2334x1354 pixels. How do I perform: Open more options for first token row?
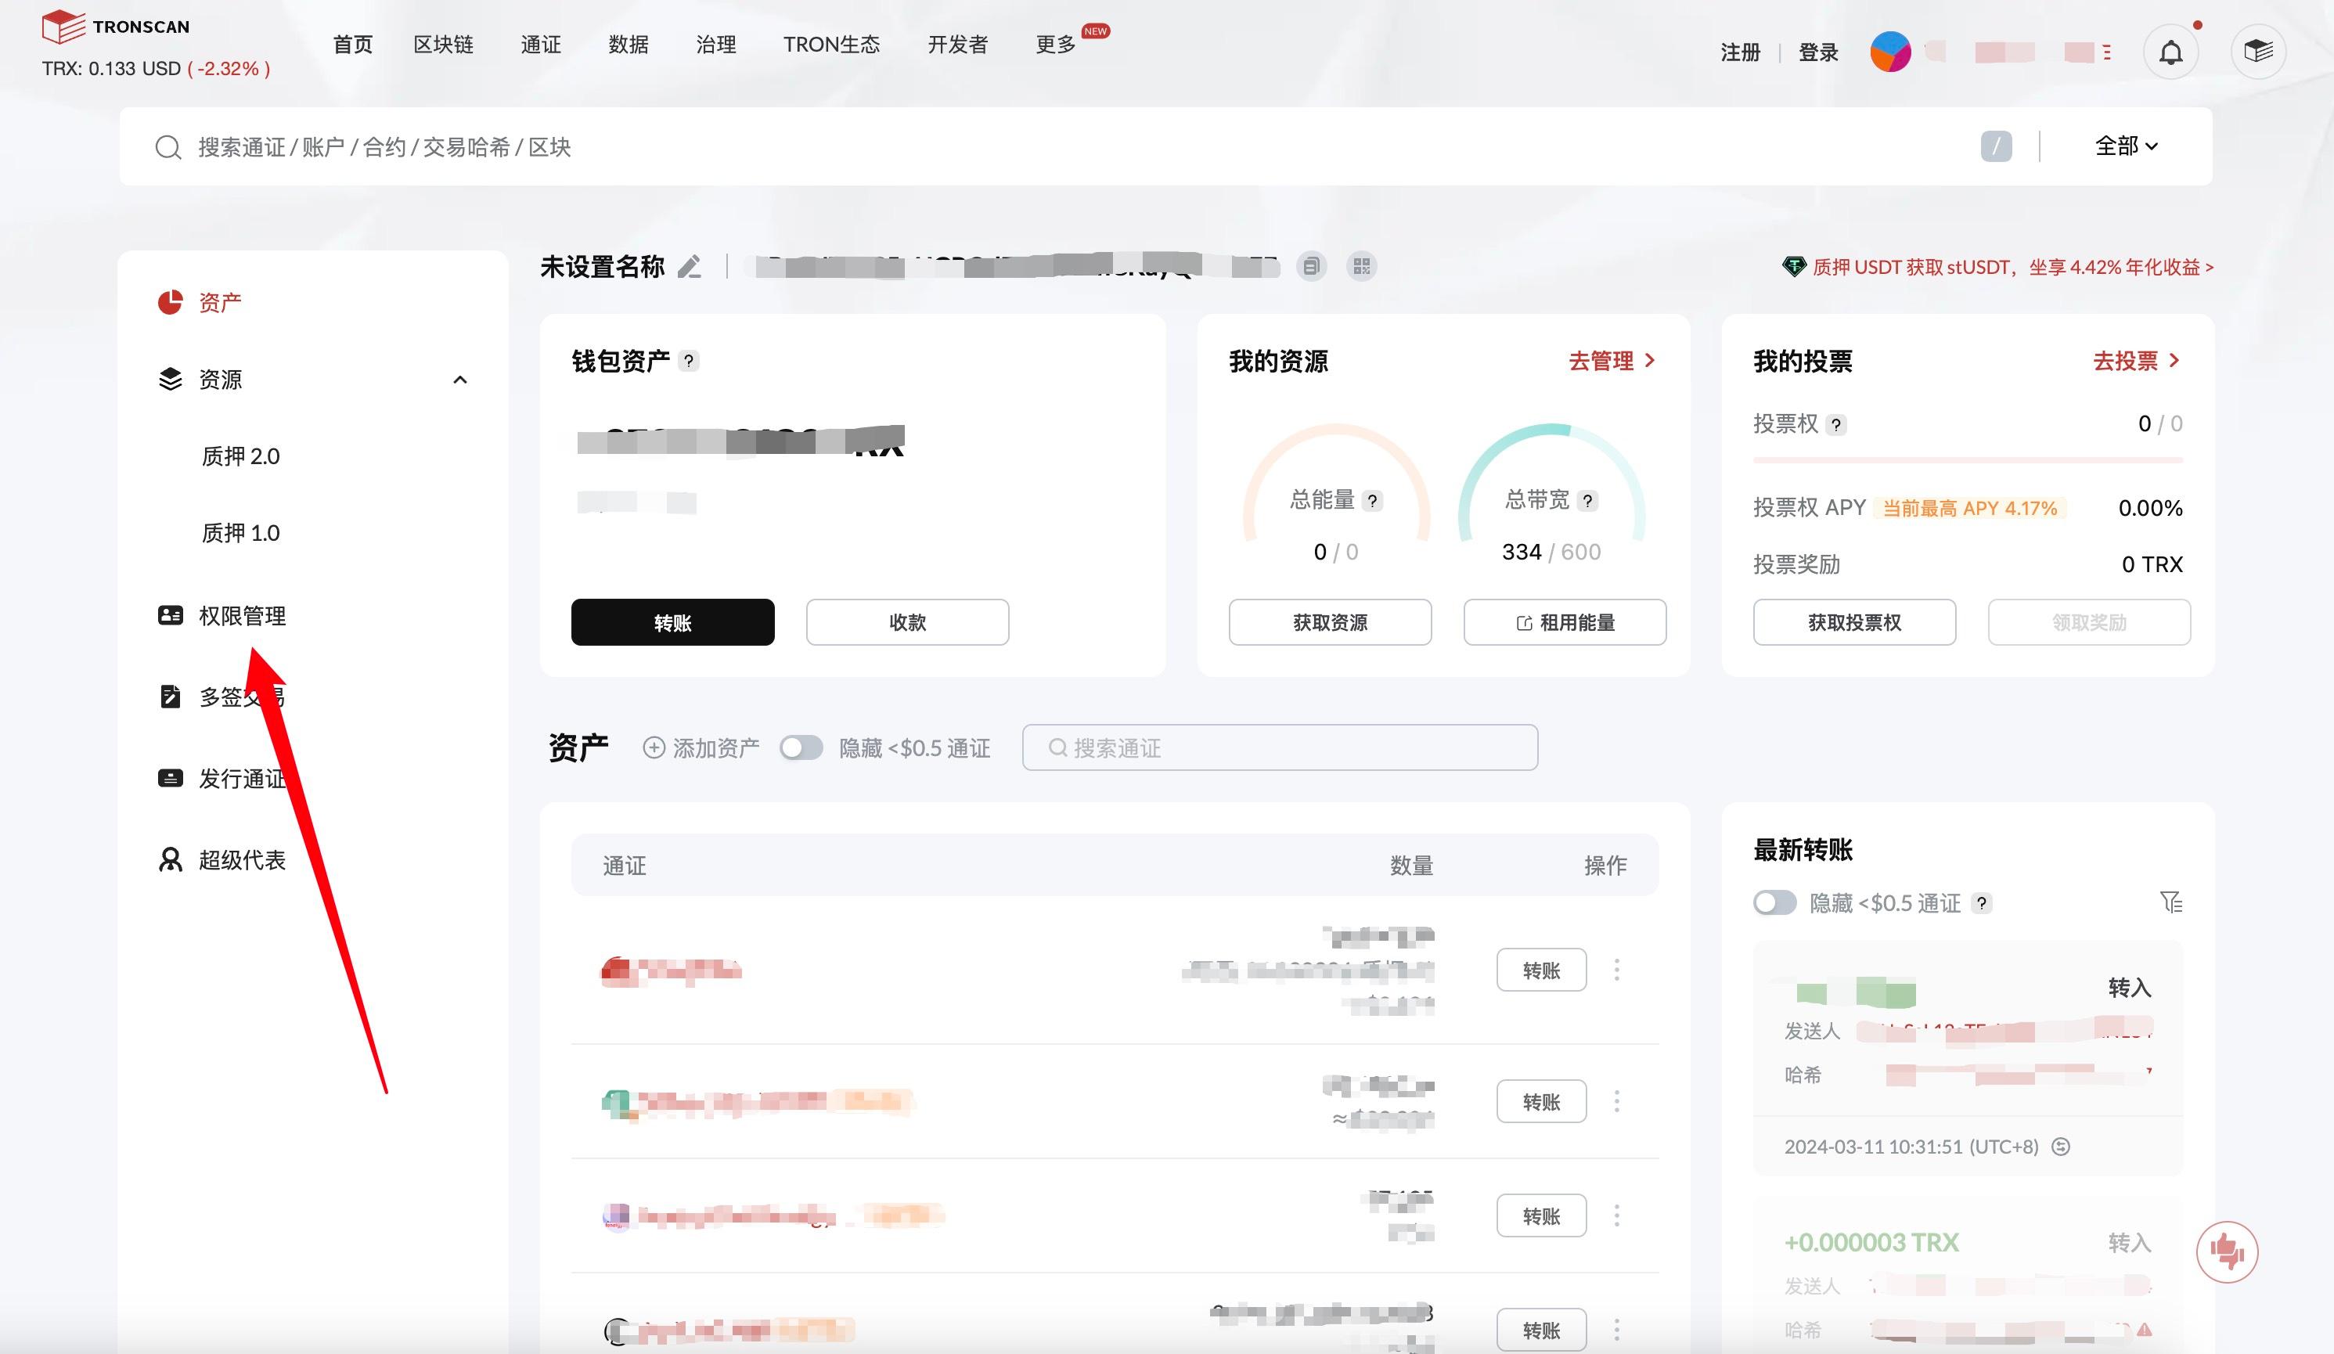coord(1617,970)
